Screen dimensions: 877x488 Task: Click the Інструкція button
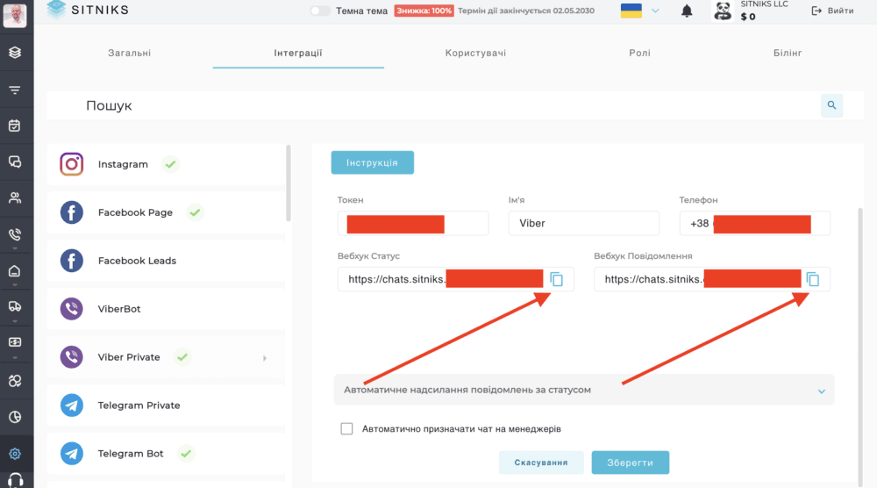tap(373, 162)
